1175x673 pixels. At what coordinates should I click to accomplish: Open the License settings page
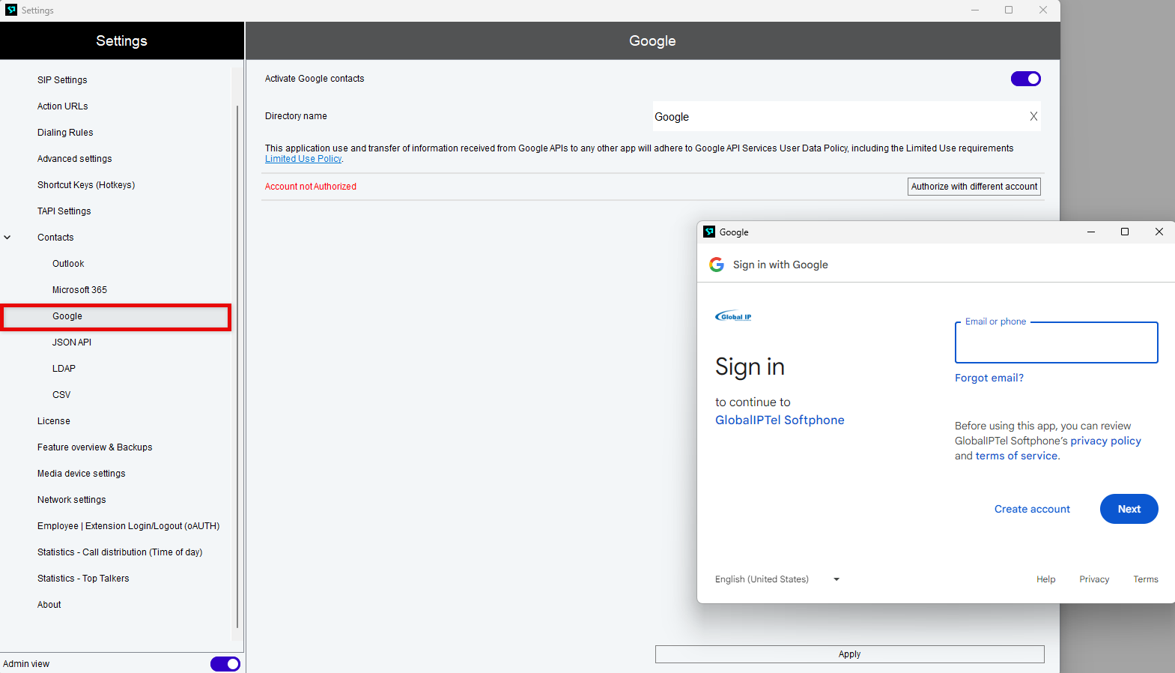pyautogui.click(x=54, y=421)
